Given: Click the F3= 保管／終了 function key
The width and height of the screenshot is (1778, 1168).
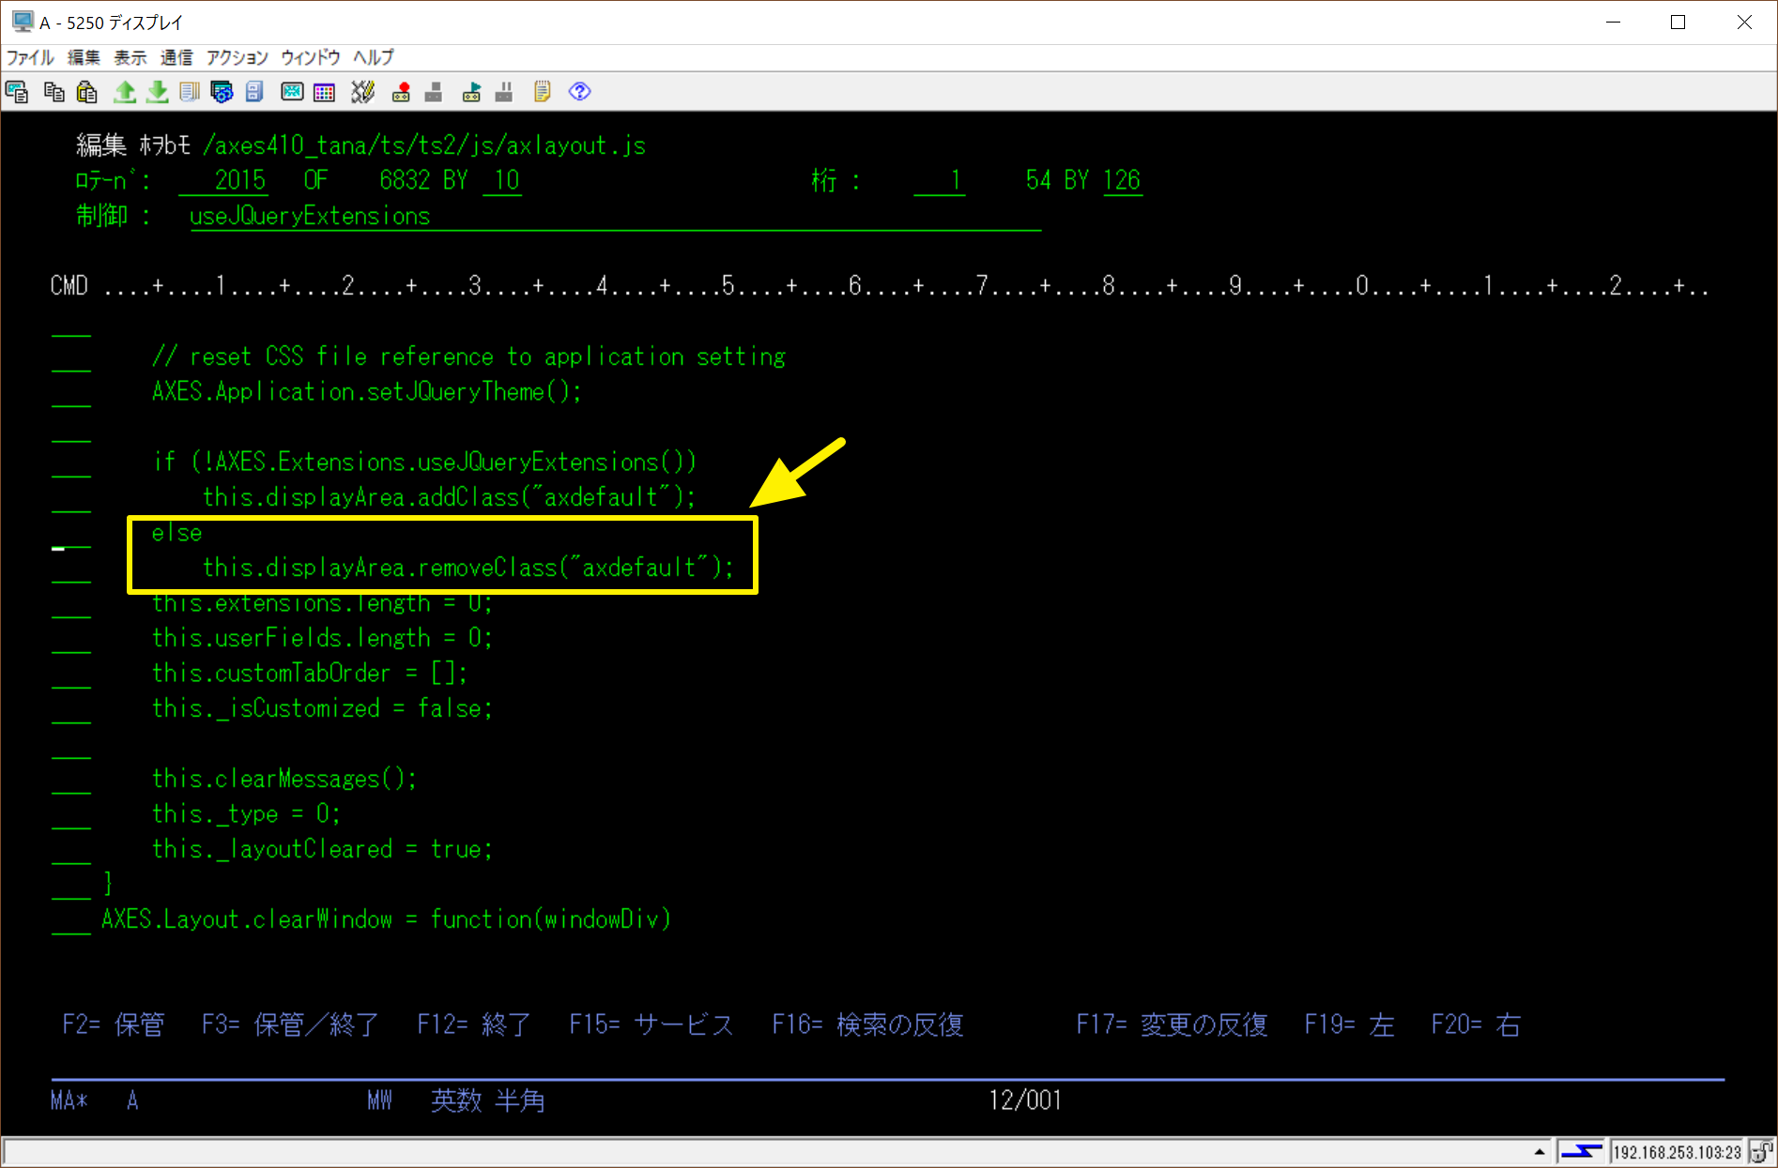Looking at the screenshot, I should click(x=290, y=1024).
